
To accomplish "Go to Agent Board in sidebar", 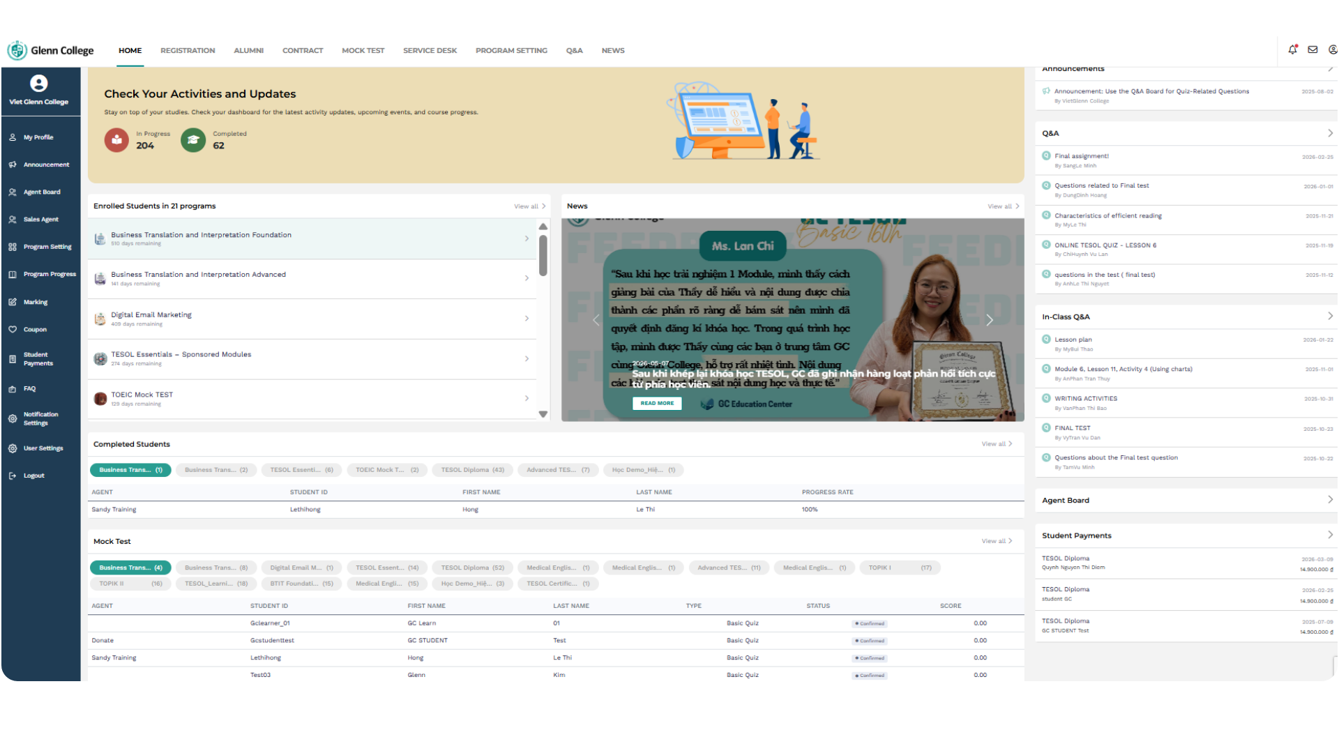I will [42, 192].
